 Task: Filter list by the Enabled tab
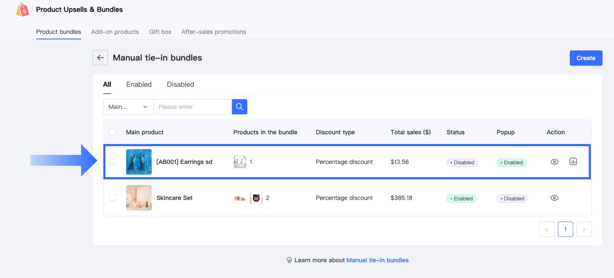point(139,85)
